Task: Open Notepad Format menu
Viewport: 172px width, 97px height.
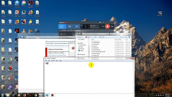Action: [x=53, y=61]
